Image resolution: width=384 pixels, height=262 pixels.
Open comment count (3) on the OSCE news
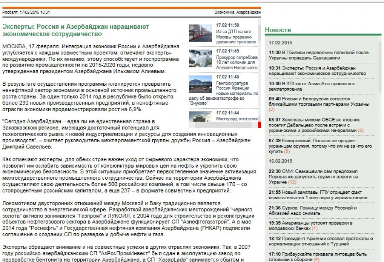click(x=360, y=130)
